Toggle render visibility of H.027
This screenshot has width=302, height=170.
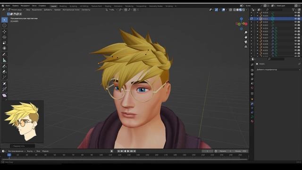(299, 38)
